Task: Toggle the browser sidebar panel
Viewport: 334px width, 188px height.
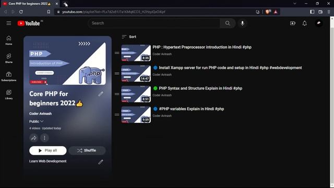Action: click(312, 11)
